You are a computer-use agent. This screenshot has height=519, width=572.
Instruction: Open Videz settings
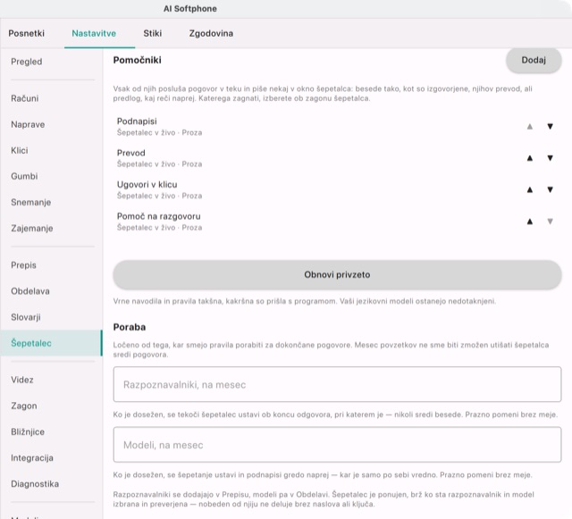click(52, 380)
